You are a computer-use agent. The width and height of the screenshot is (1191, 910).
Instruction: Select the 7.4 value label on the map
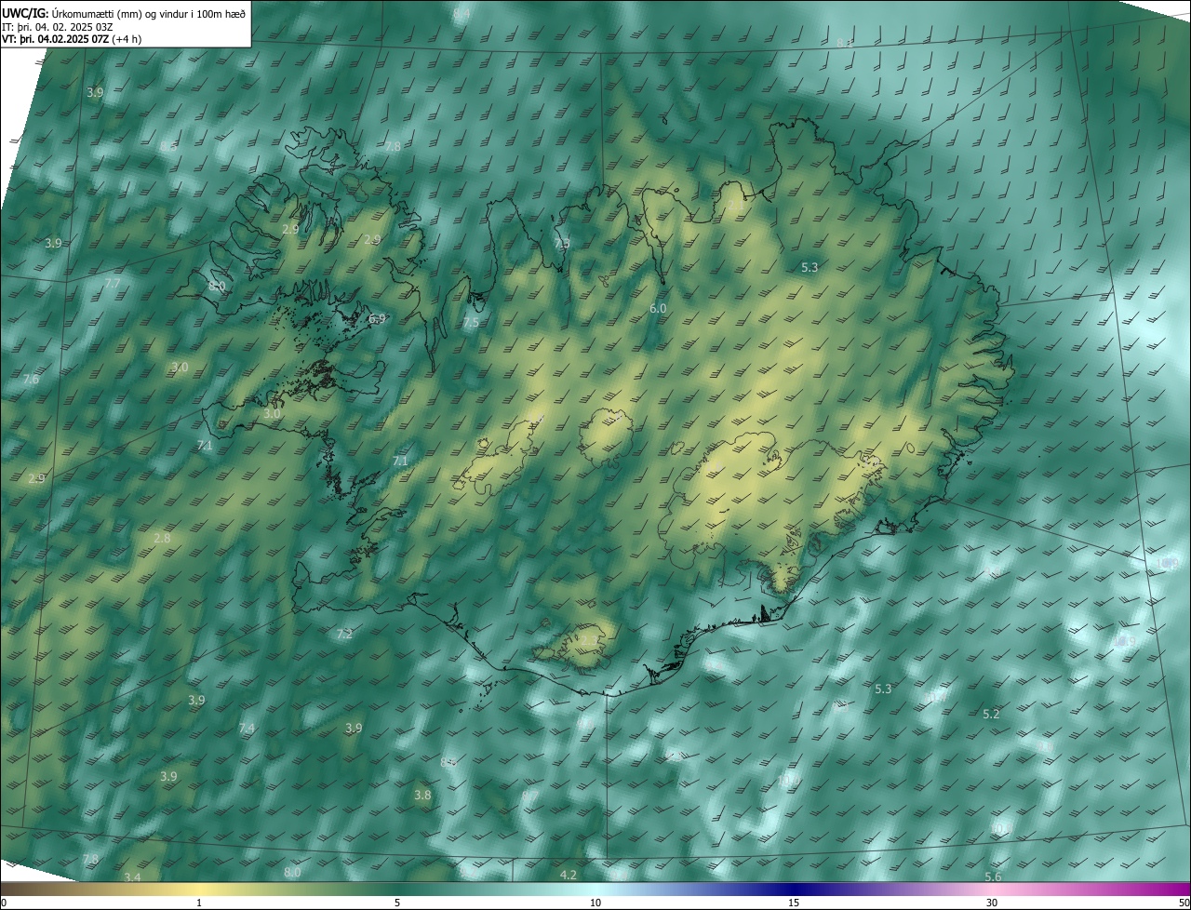point(247,729)
